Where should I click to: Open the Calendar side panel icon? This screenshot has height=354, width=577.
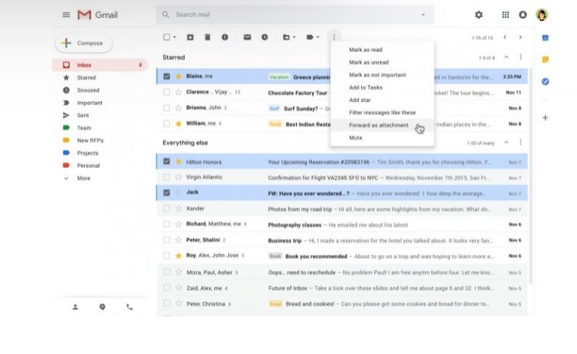[545, 38]
